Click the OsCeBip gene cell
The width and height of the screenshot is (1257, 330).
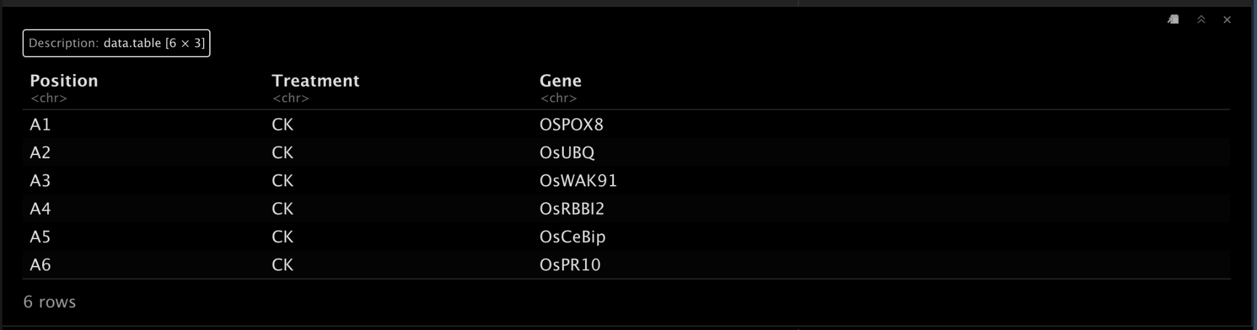click(x=573, y=237)
